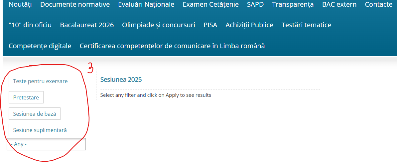This screenshot has height=162, width=397.
Task: Open Certificarea competențelor Limba română page
Action: coord(172,46)
